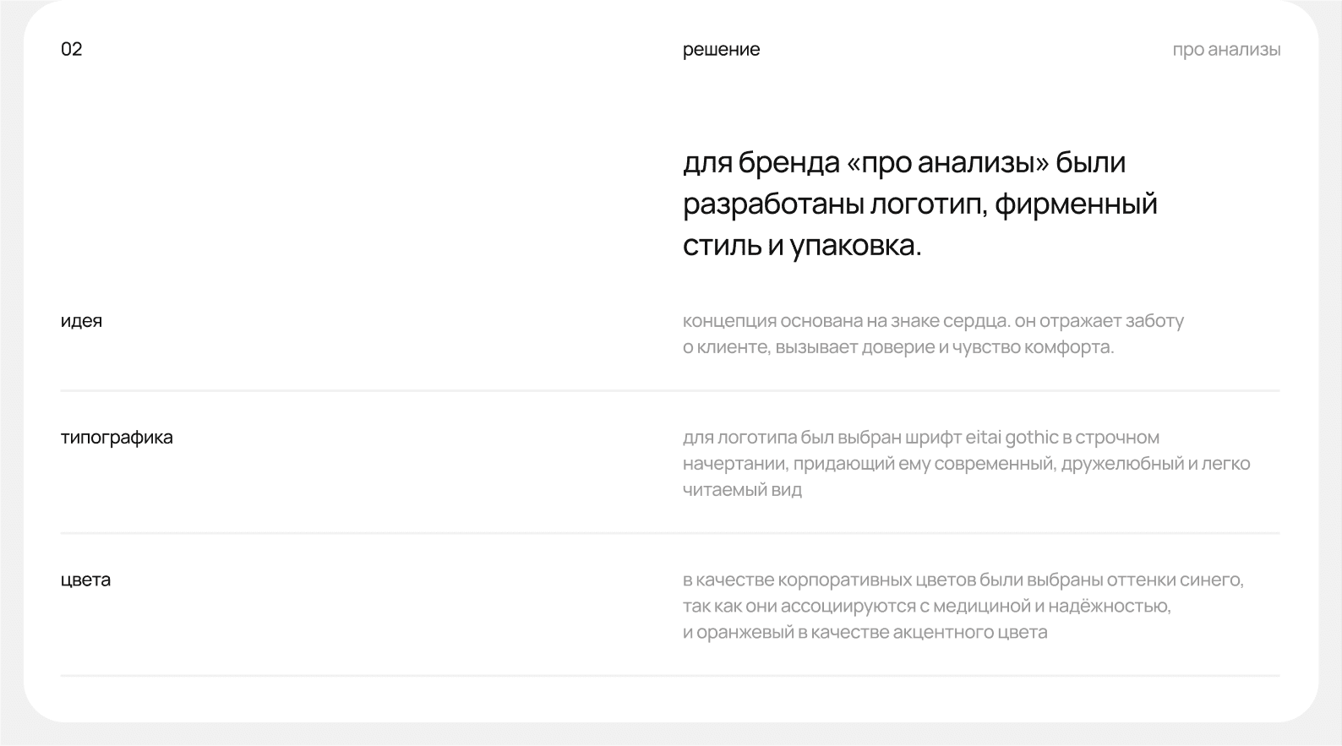Viewport: 1342px width, 746px height.
Task: Click the word «логотип» in the headline
Action: tap(930, 204)
